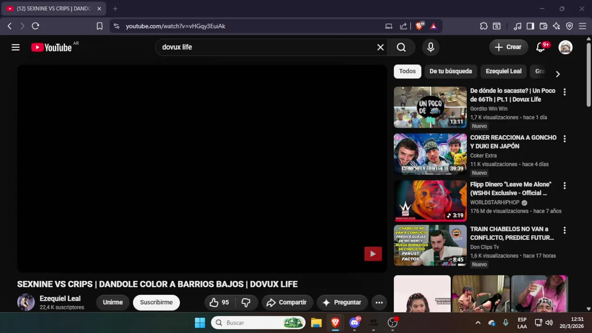Show hidden system tray icons
This screenshot has height=333, width=592.
click(478, 323)
